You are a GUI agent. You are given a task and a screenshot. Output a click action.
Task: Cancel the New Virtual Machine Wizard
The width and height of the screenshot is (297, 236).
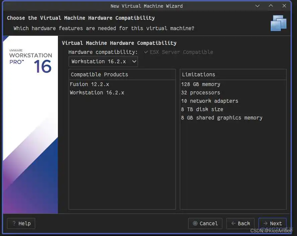pos(205,223)
